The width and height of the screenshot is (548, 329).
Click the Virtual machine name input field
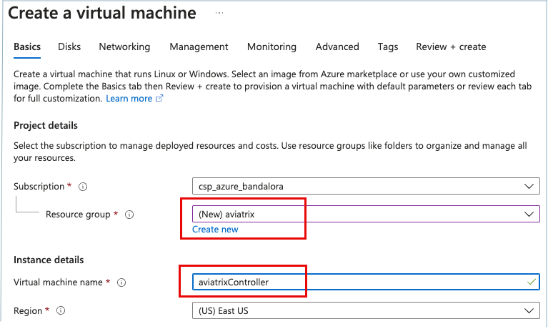[366, 282]
